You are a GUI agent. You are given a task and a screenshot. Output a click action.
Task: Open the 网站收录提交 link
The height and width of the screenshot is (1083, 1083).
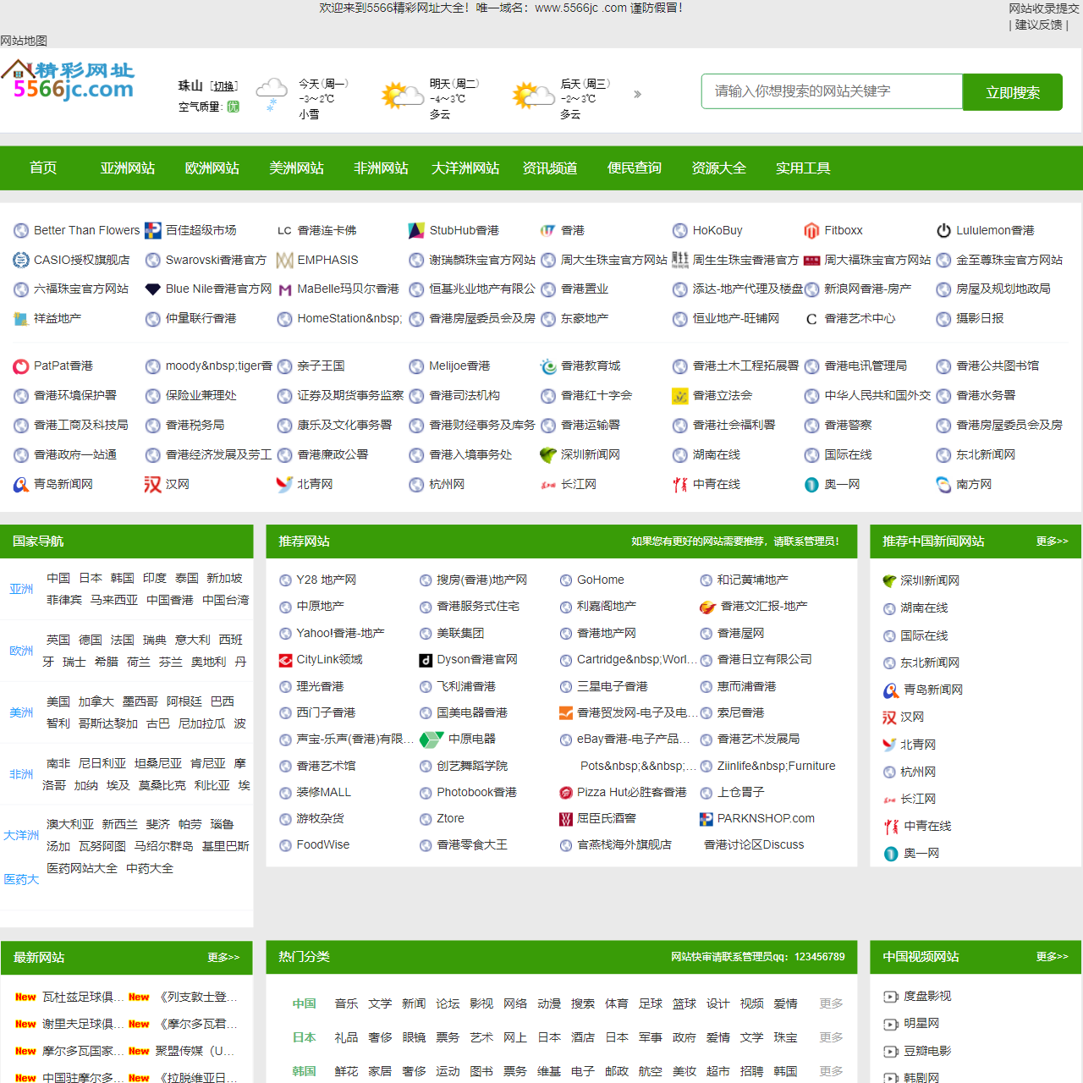click(1043, 8)
